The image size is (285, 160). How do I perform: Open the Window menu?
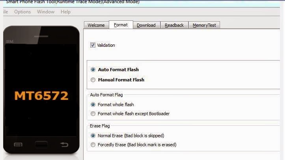tap(46, 12)
